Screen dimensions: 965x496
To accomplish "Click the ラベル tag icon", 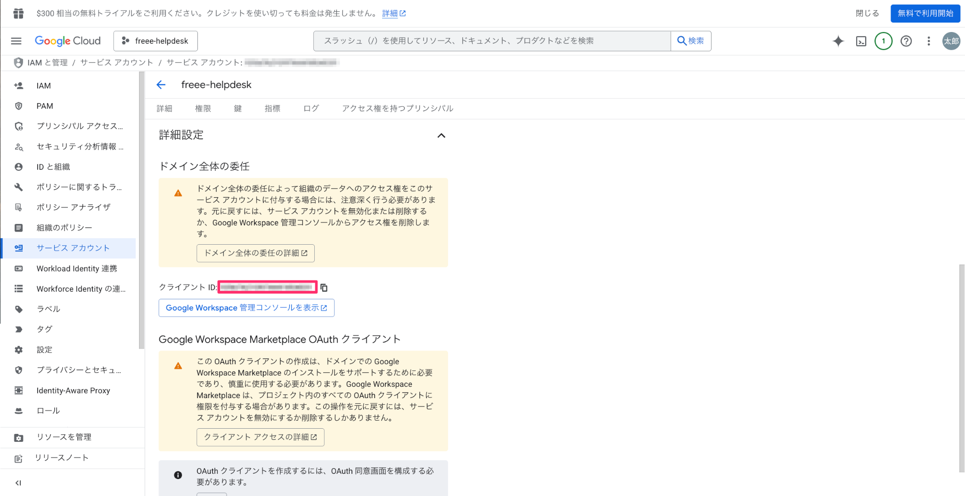I will [18, 309].
